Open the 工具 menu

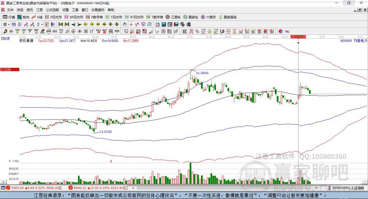[x=75, y=10]
